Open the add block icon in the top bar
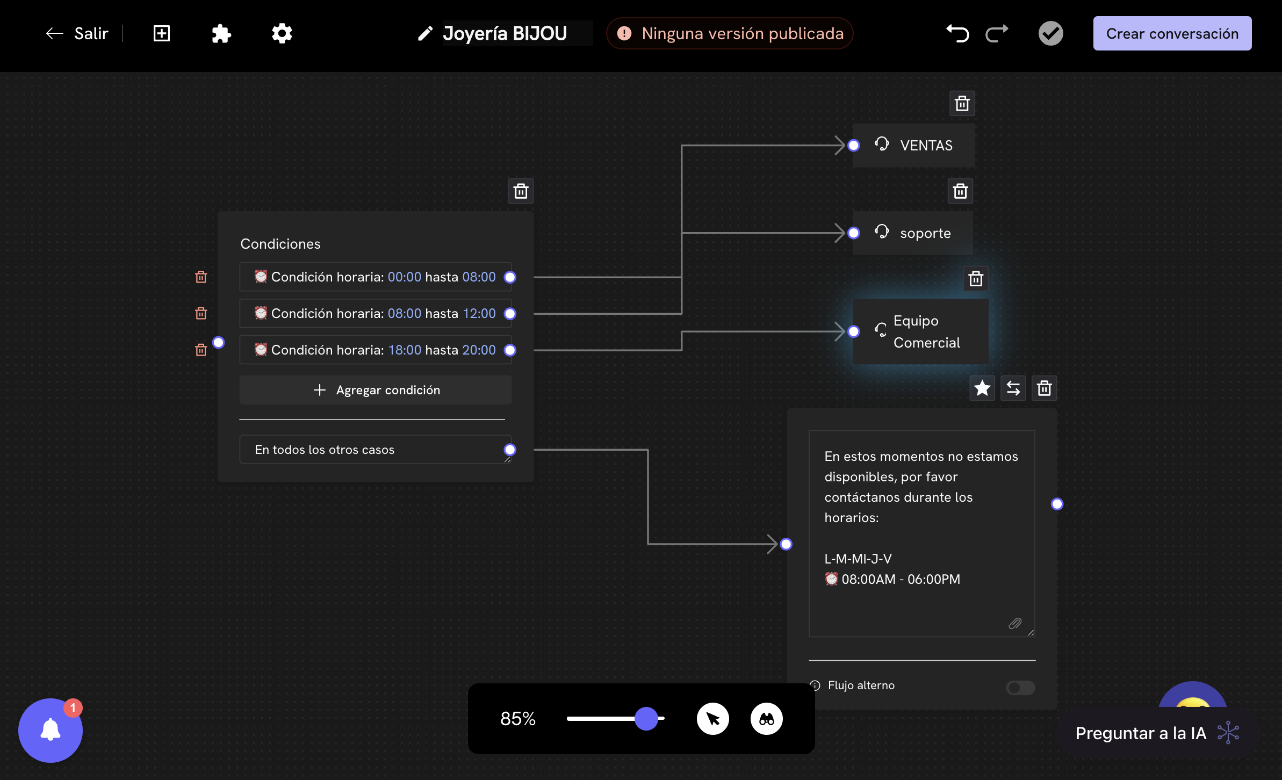Viewport: 1282px width, 780px height. point(161,33)
